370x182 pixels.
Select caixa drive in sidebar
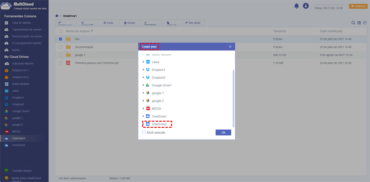click(x=16, y=91)
